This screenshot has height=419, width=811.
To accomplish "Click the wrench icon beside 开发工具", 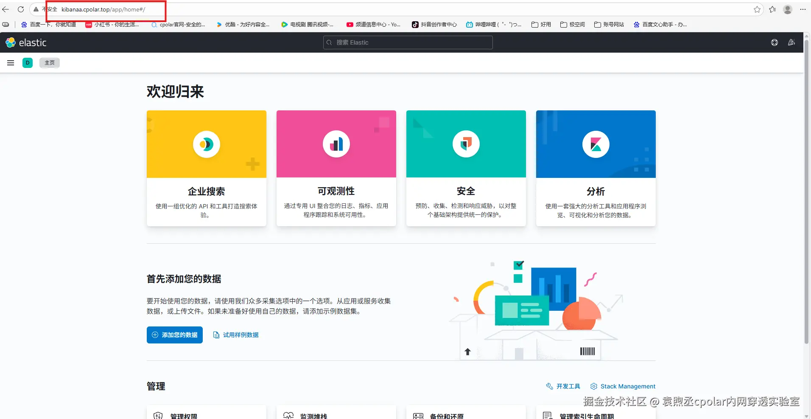I will tap(550, 386).
